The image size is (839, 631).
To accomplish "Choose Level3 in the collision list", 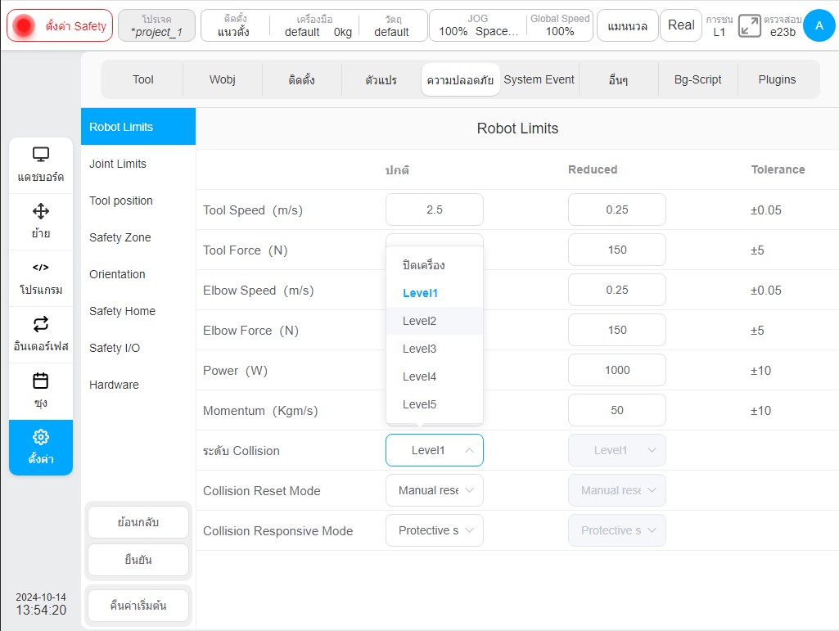I will (x=435, y=349).
